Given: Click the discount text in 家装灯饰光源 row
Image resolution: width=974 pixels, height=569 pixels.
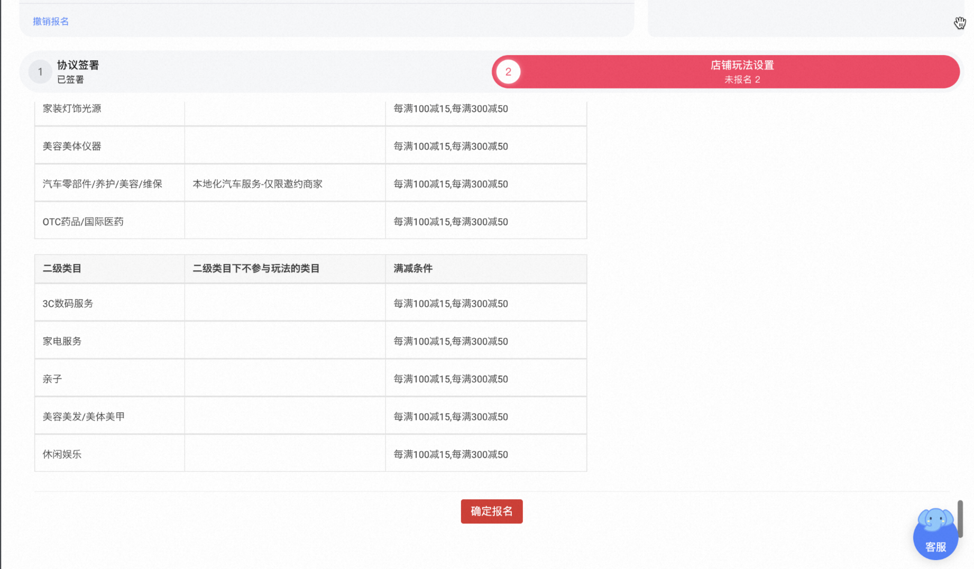Looking at the screenshot, I should (x=451, y=108).
